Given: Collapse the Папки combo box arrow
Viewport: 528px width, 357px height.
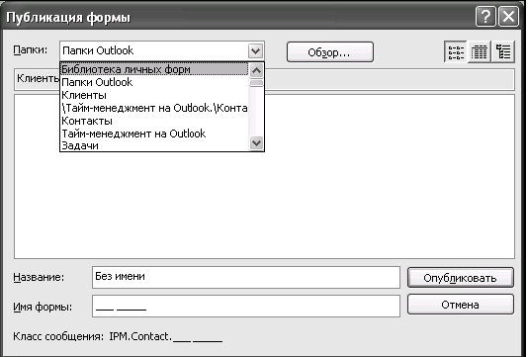Looking at the screenshot, I should 255,51.
